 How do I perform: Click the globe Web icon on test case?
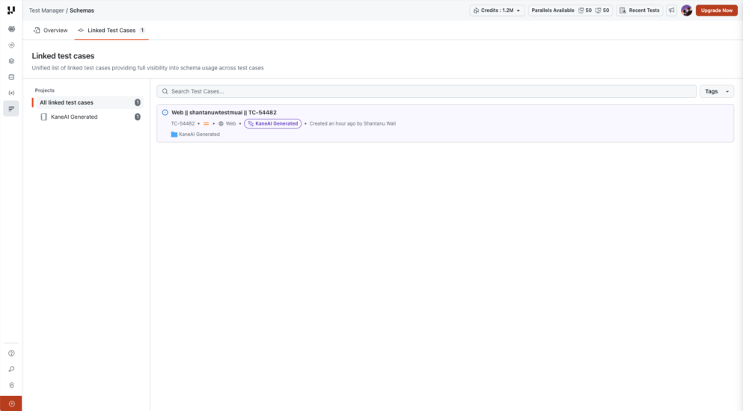pos(221,123)
